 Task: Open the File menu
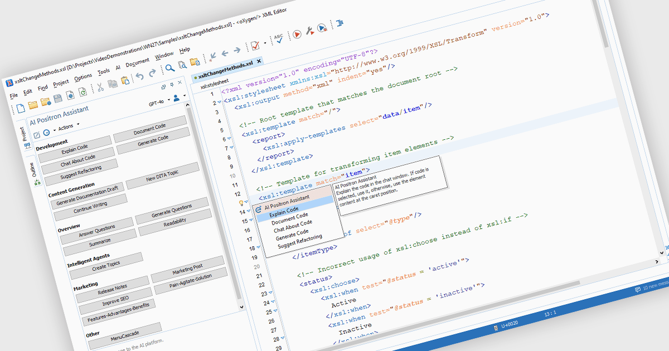14,96
